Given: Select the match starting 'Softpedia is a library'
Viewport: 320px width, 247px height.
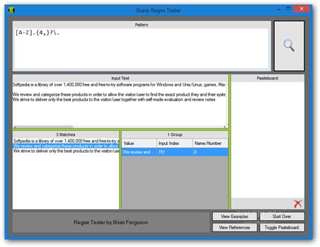Looking at the screenshot, I should pyautogui.click(x=66, y=141).
